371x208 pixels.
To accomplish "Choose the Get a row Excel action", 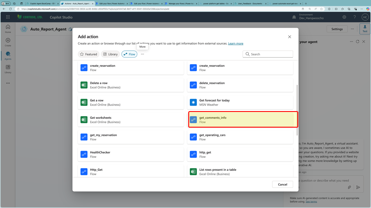I will pyautogui.click(x=131, y=102).
